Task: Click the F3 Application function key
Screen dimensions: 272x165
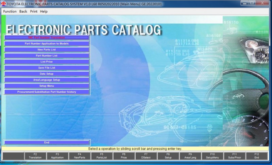Action: coord(57,156)
